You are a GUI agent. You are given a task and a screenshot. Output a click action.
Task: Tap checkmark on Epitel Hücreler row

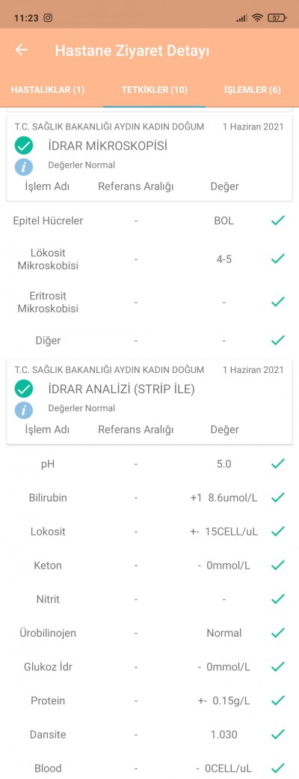278,220
